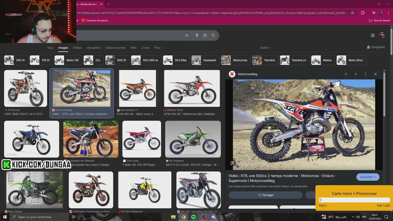Select the Images tab
The height and width of the screenshot is (221, 393).
[63, 48]
